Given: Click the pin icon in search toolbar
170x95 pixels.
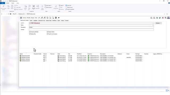Looking at the screenshot, I should [x=39, y=18].
